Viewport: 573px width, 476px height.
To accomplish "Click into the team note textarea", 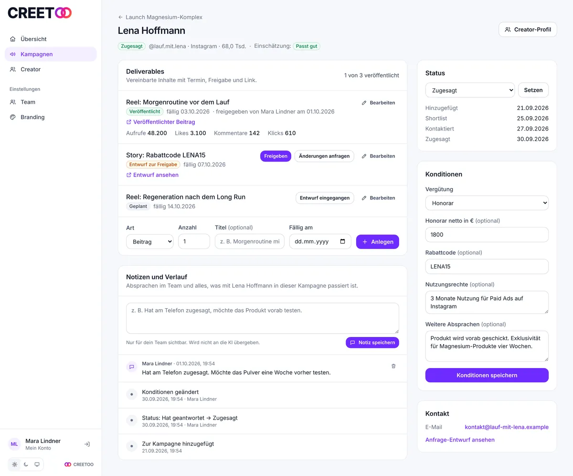I will pos(263,318).
